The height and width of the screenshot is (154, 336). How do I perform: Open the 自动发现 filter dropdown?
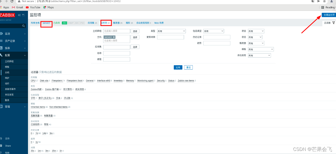[x=259, y=56]
